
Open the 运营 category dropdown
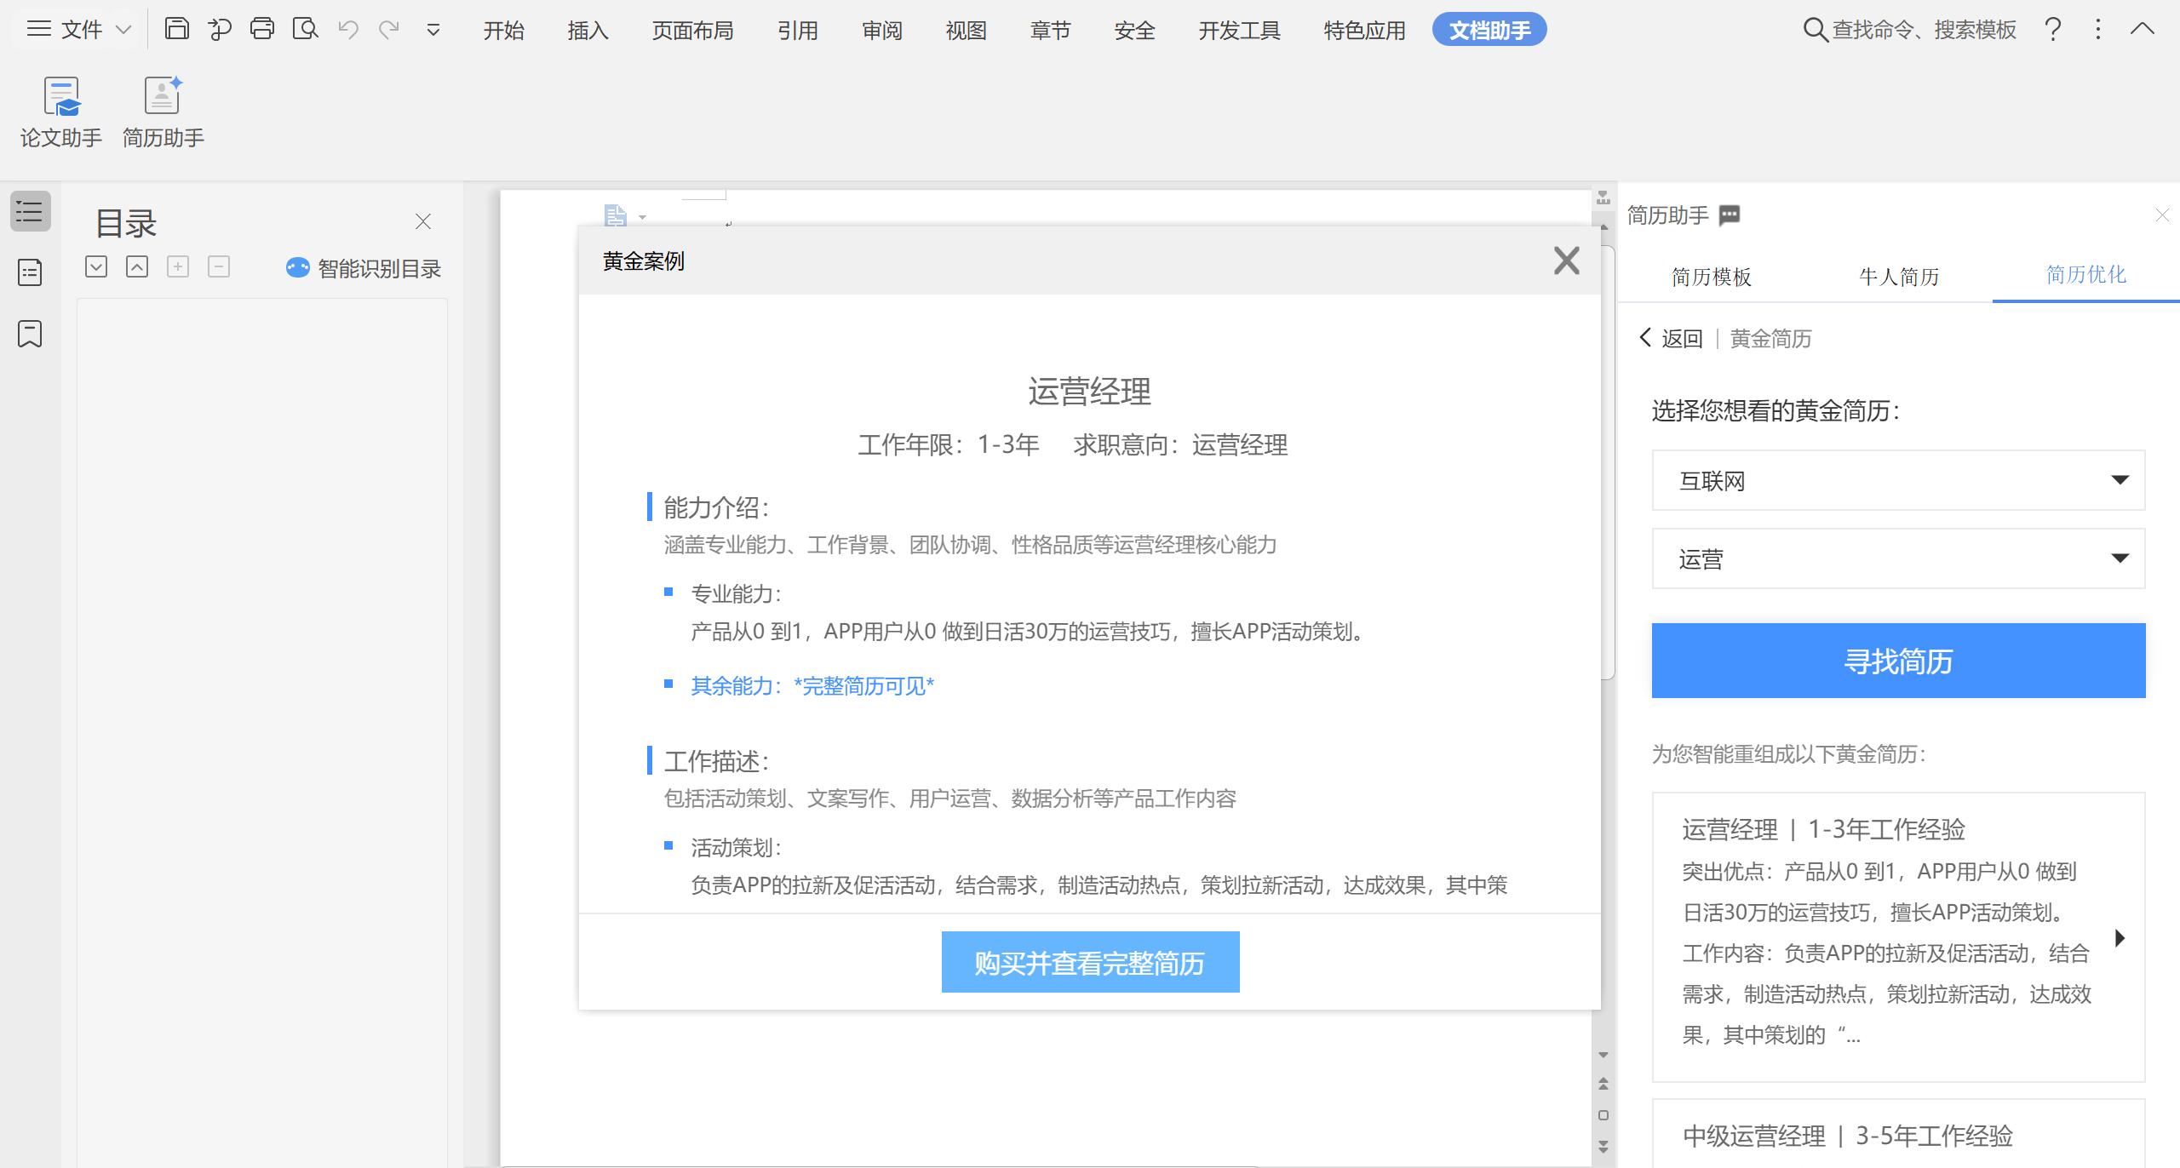(x=1897, y=558)
